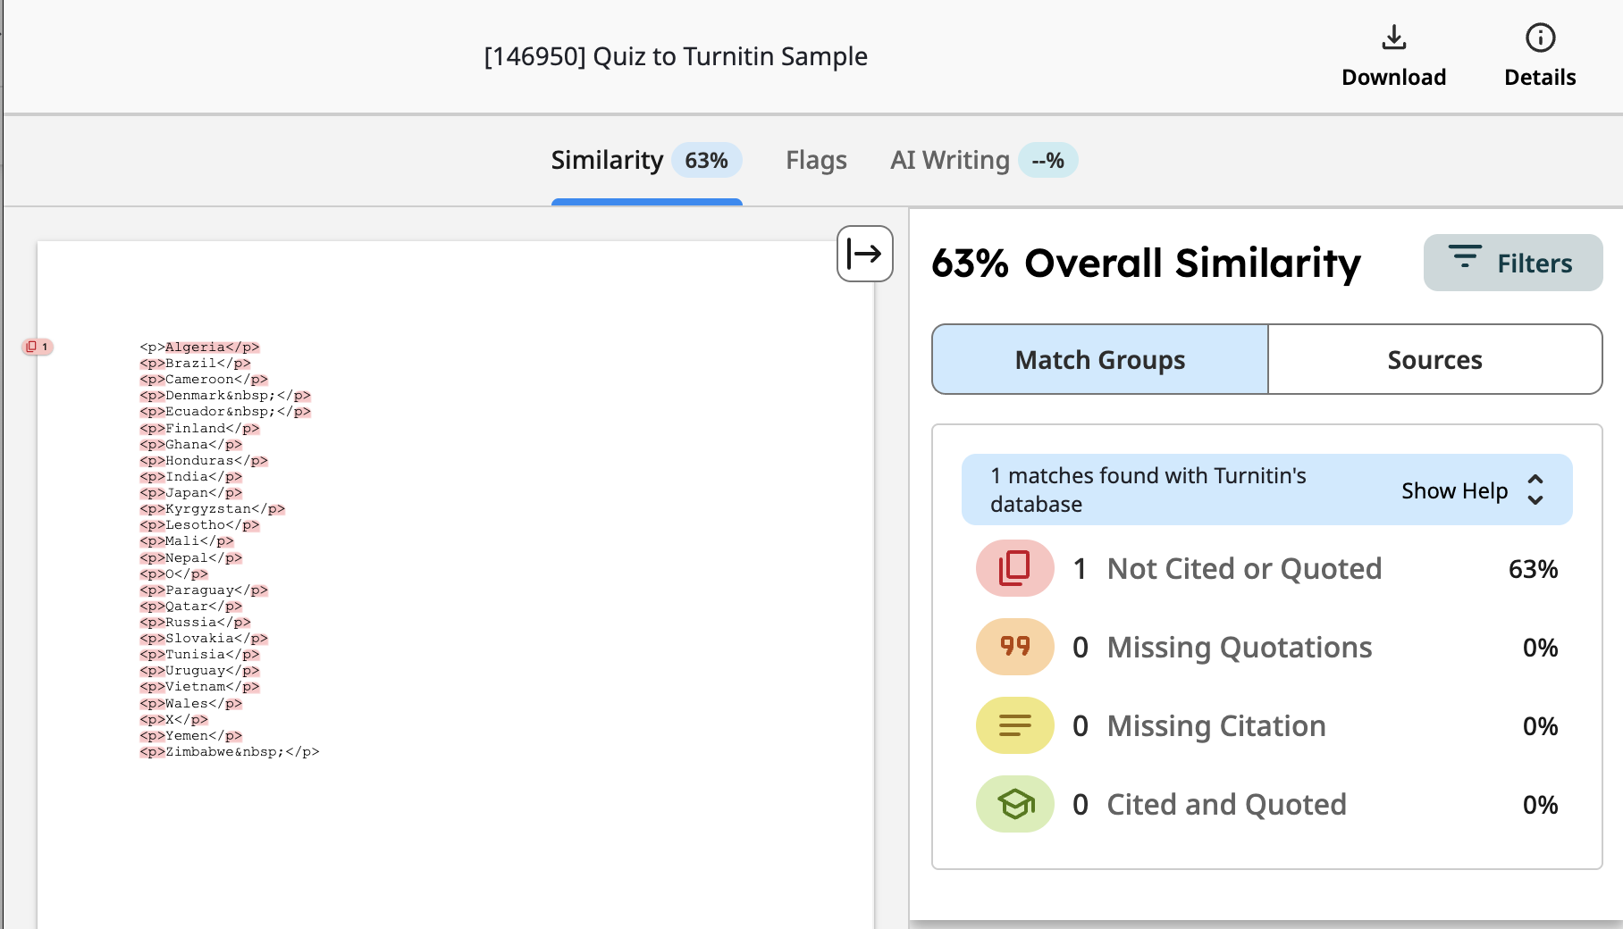Click the Missing Quotations label
The image size is (1623, 929).
(1240, 648)
